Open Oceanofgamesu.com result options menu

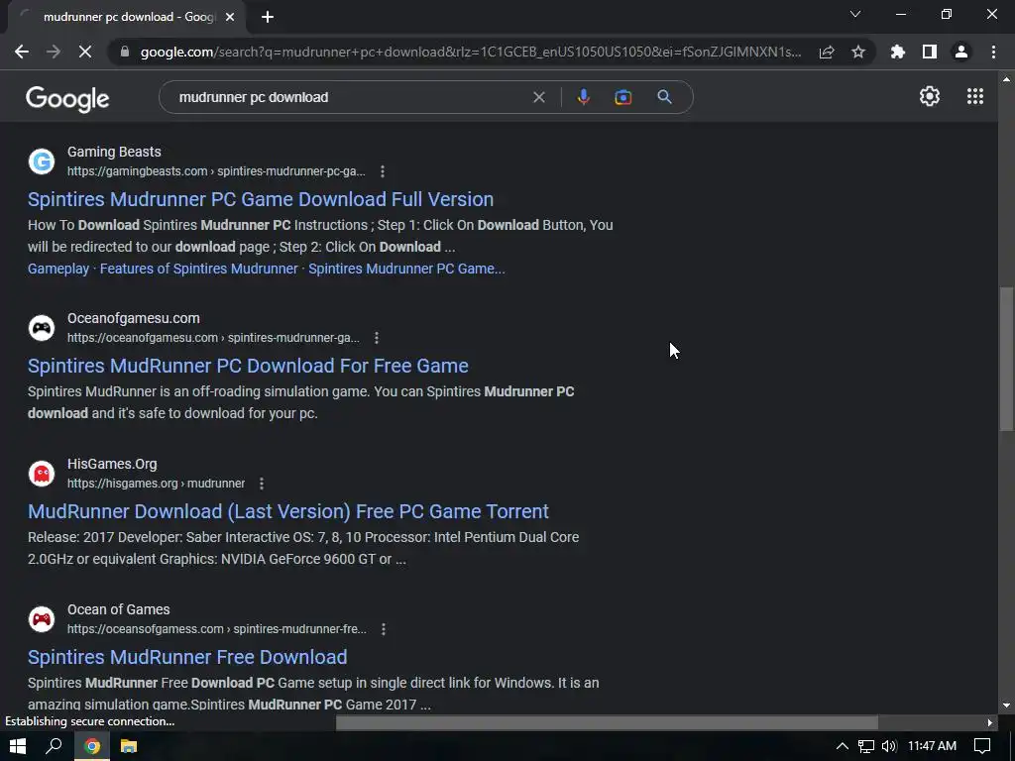tap(377, 338)
